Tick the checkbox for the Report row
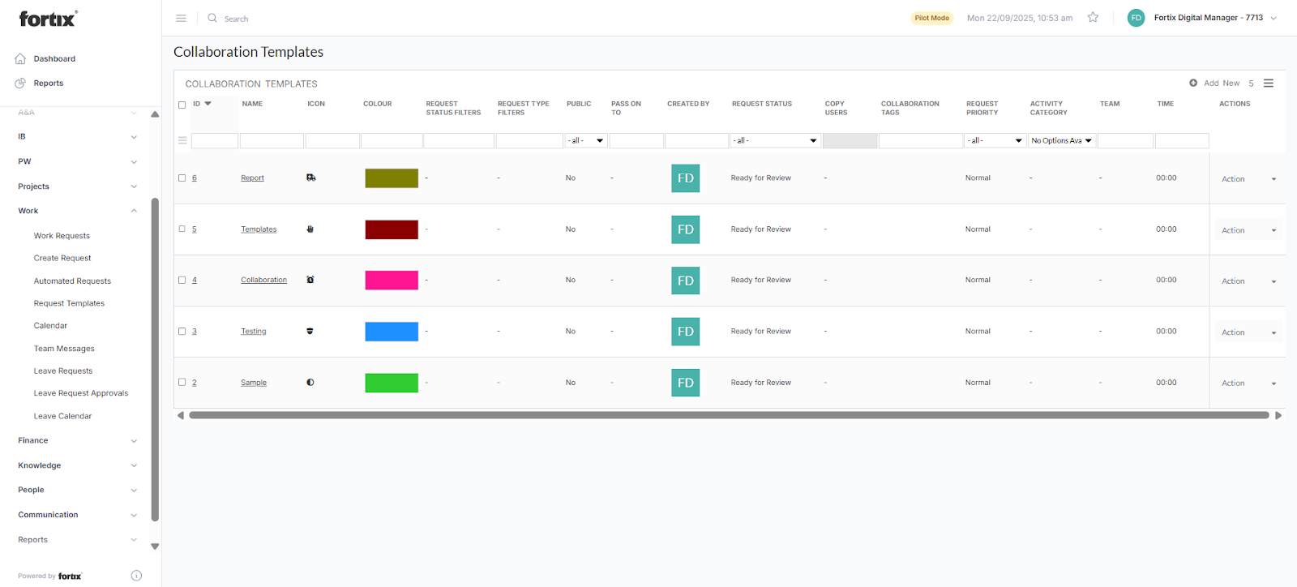The width and height of the screenshot is (1297, 587). pyautogui.click(x=182, y=178)
